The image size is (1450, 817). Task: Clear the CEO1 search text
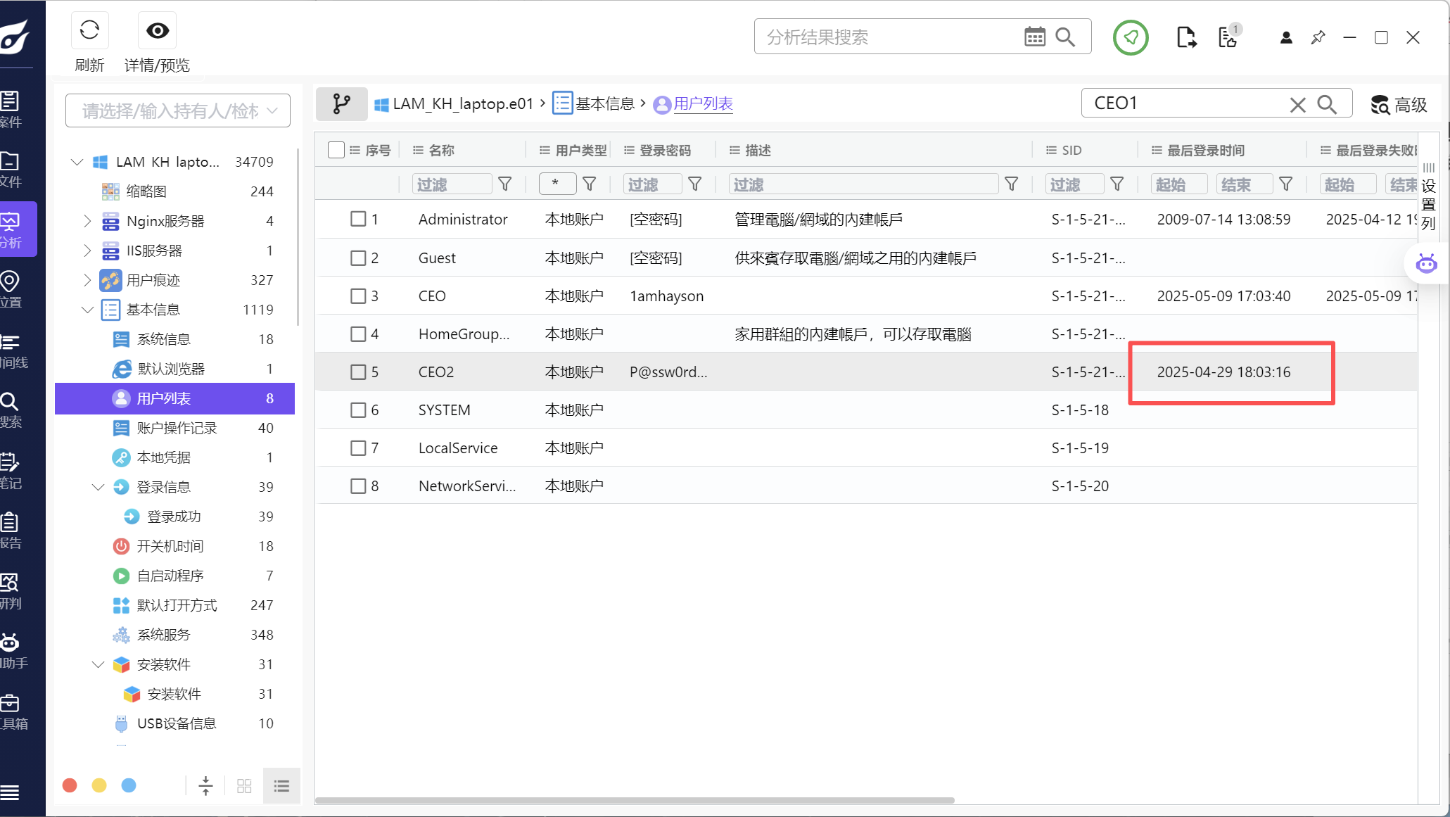(x=1297, y=105)
